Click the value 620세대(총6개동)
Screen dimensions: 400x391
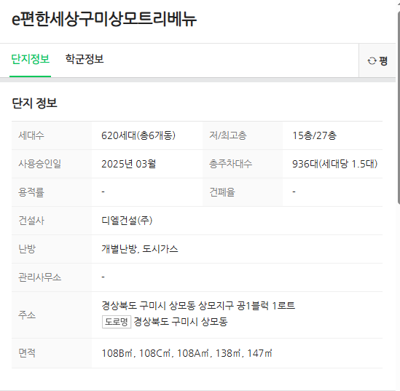click(138, 135)
